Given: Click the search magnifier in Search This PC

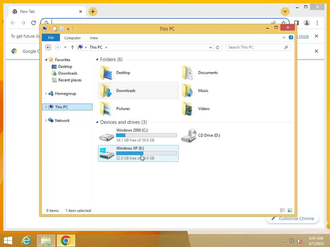Looking at the screenshot, I should point(286,47).
